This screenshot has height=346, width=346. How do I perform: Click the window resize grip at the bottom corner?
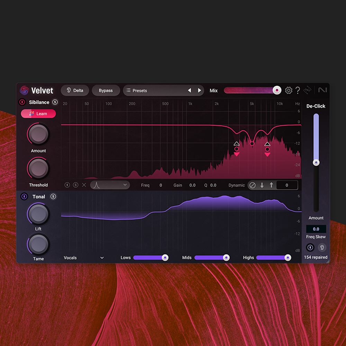pyautogui.click(x=328, y=262)
